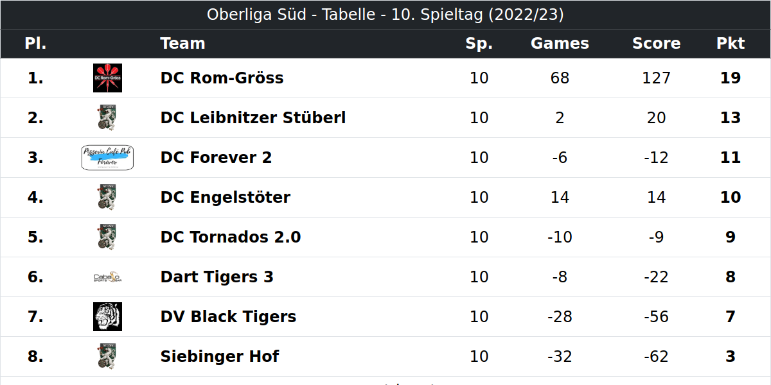Select the DC Tornados 2.0 crest icon
This screenshot has width=771, height=385.
pyautogui.click(x=107, y=237)
